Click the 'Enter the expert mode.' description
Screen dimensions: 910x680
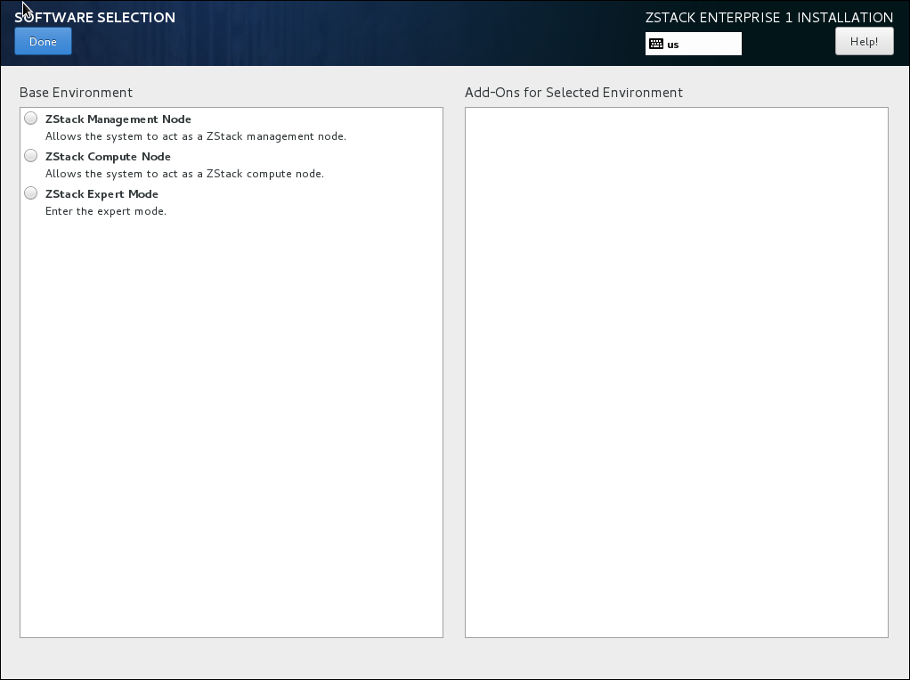pos(106,211)
